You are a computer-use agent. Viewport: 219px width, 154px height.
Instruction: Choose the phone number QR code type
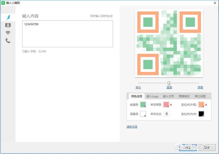tap(8, 41)
